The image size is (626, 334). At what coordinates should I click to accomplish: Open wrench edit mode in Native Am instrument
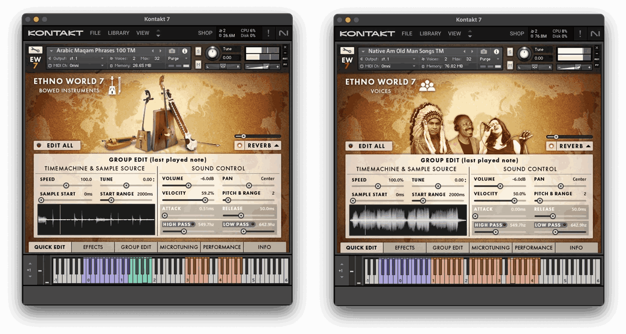click(x=347, y=51)
